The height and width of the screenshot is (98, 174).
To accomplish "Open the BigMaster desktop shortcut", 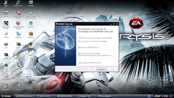I will point(18,34).
